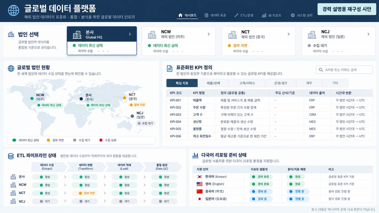This screenshot has width=379, height=213.
Task: Click the KPI-001 code cell
Action: click(x=175, y=100)
